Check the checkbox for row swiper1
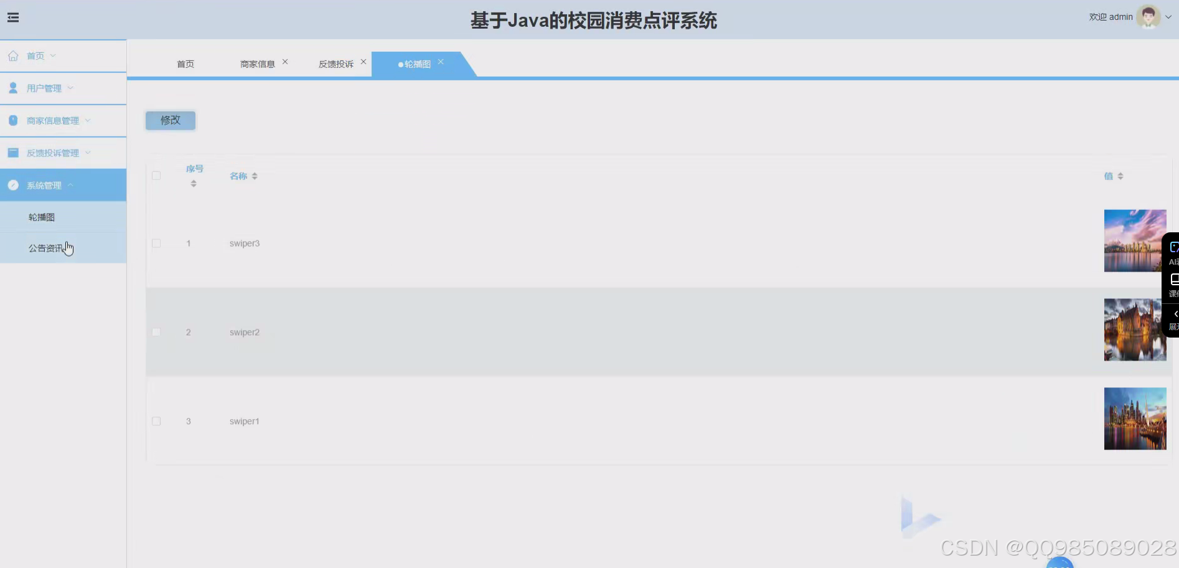This screenshot has width=1179, height=568. click(x=156, y=421)
